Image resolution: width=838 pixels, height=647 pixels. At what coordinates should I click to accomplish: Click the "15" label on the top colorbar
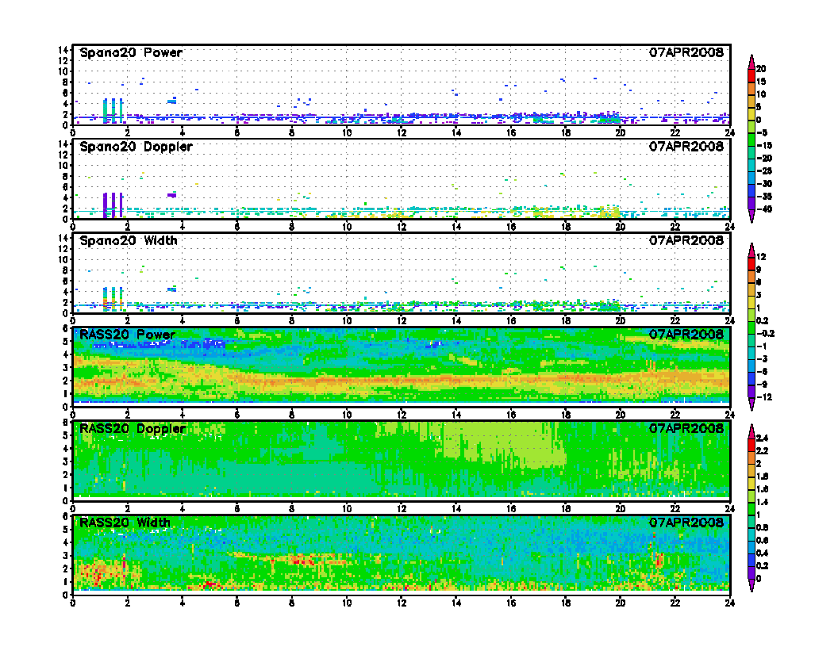click(x=761, y=82)
